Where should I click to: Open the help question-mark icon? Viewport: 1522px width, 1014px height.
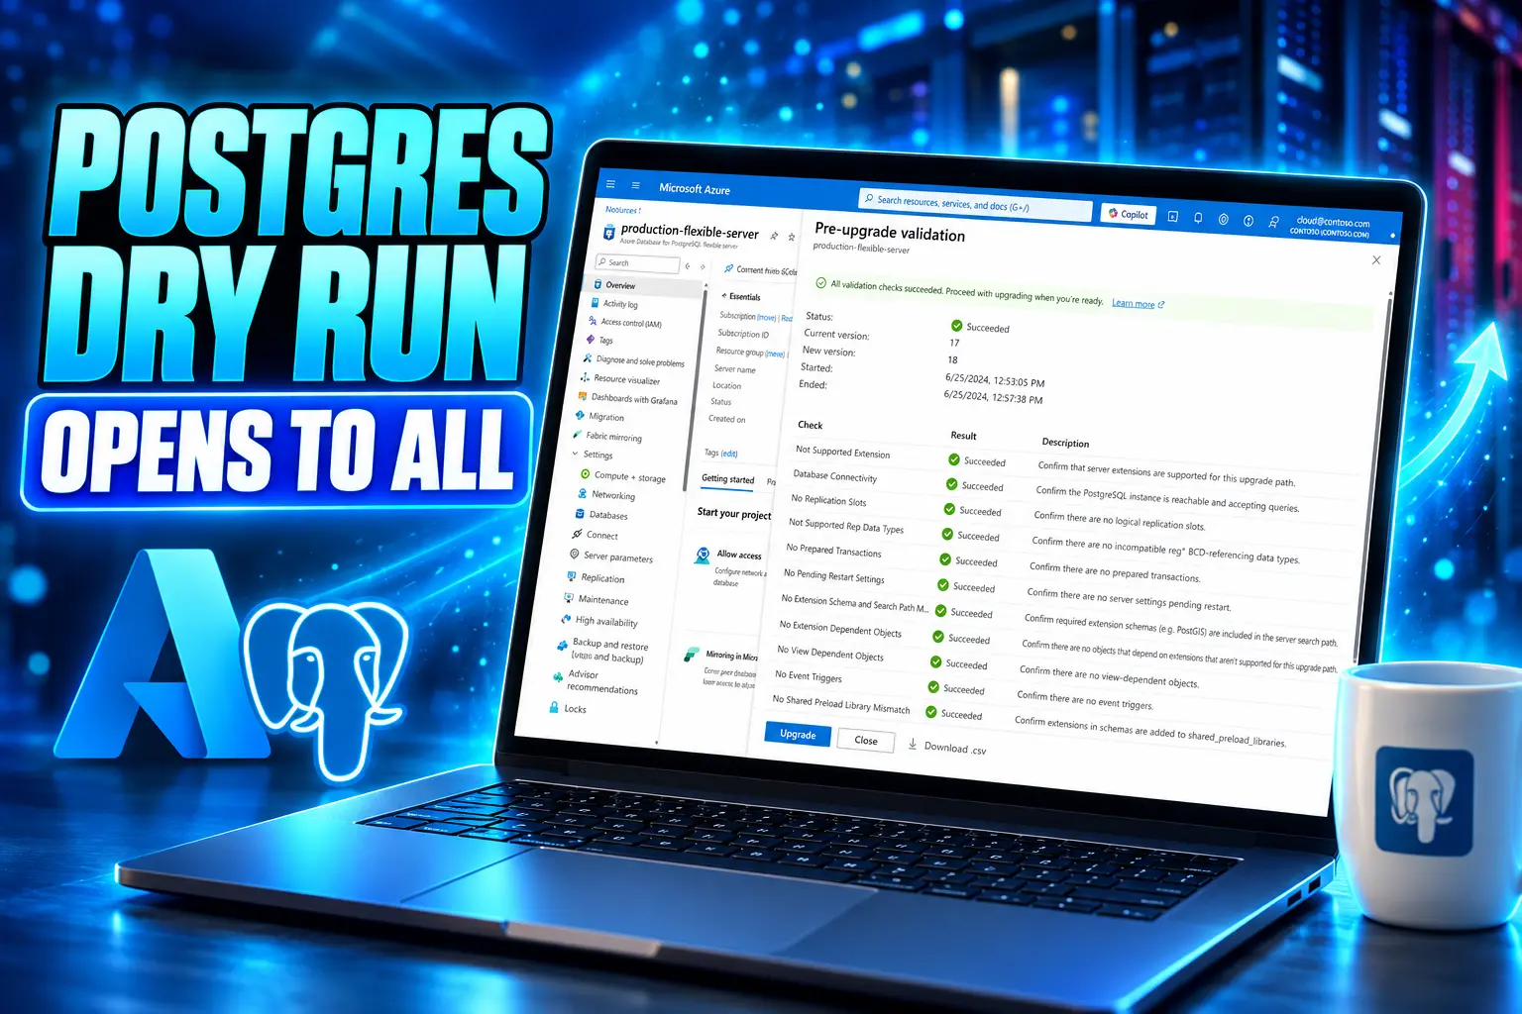coord(1249,221)
